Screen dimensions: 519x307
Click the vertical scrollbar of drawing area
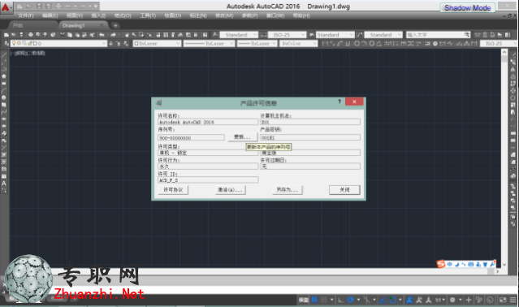[504, 158]
